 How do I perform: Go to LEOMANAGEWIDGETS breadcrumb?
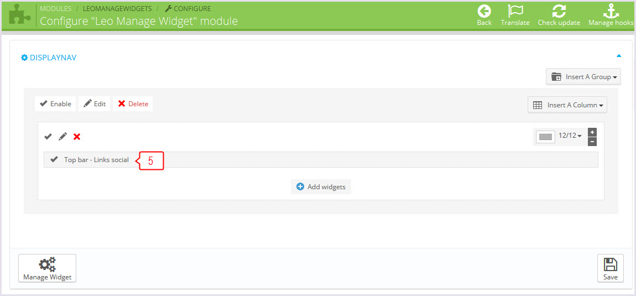117,8
